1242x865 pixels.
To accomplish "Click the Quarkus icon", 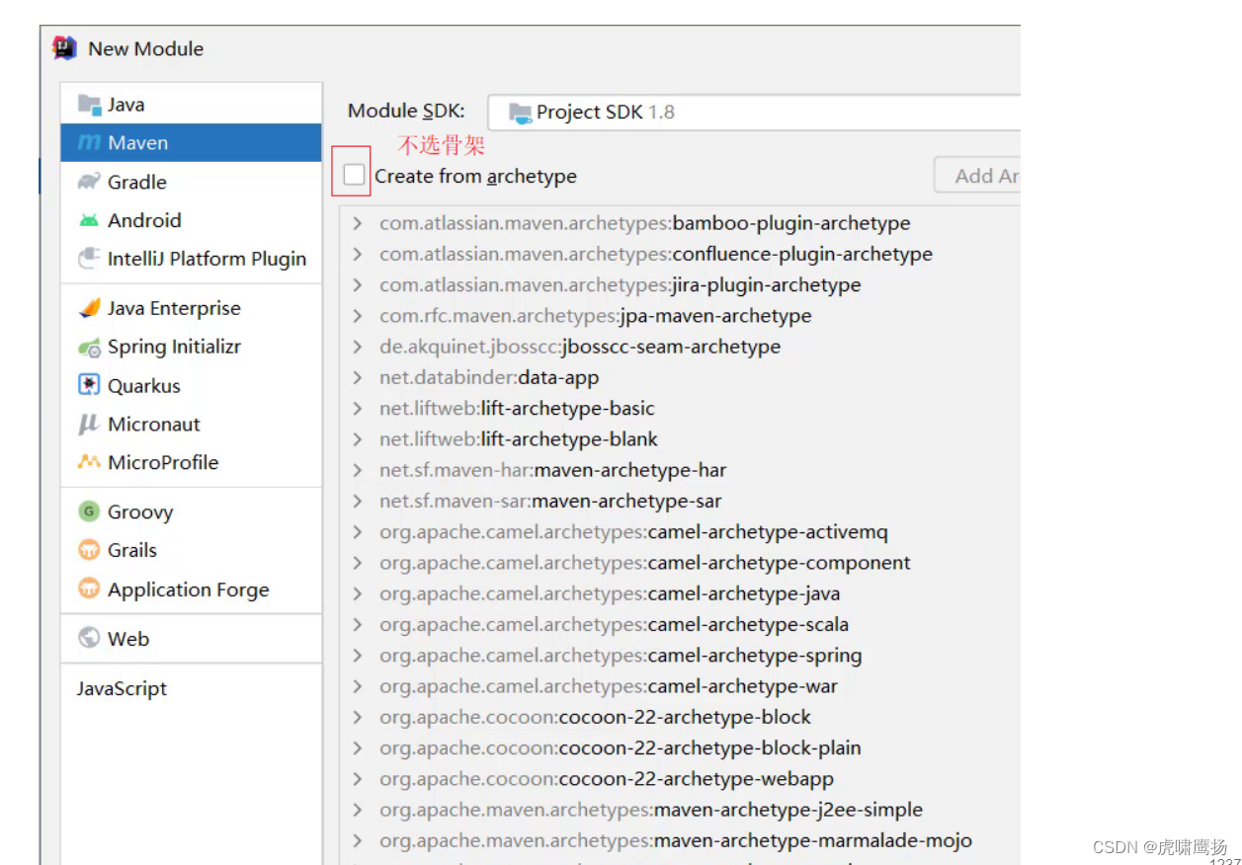I will pyautogui.click(x=90, y=385).
